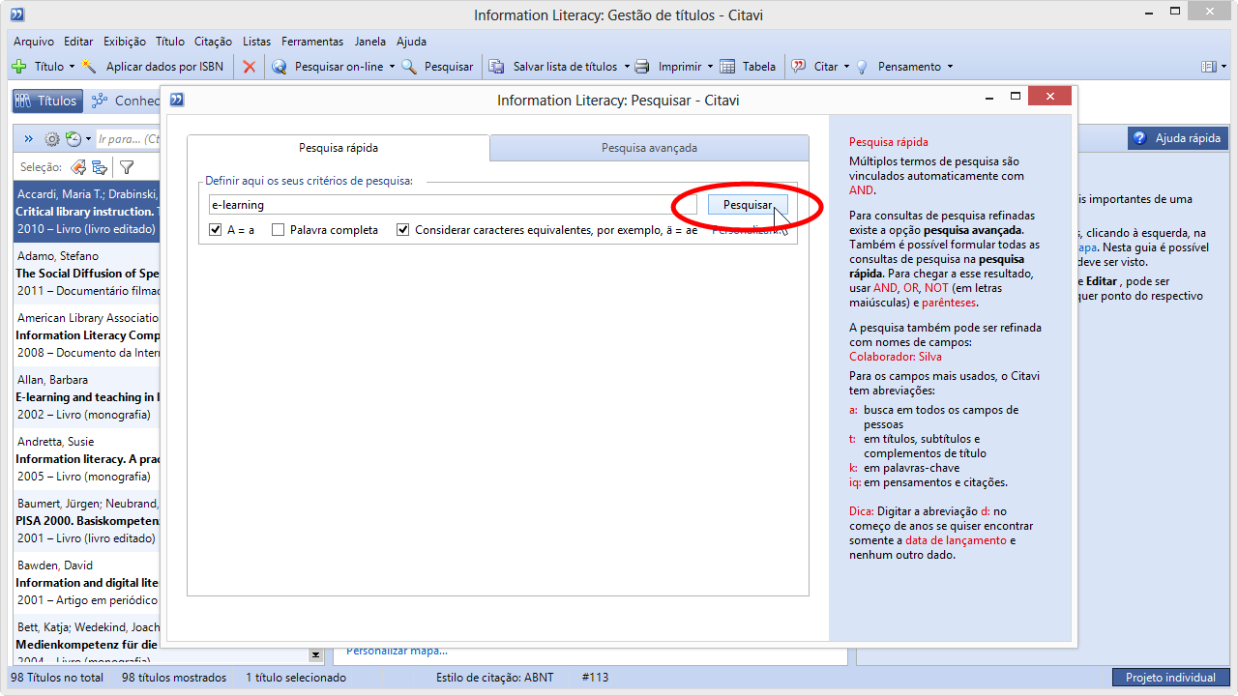Open the Citação menu
Image resolution: width=1238 pixels, height=696 pixels.
pos(213,42)
